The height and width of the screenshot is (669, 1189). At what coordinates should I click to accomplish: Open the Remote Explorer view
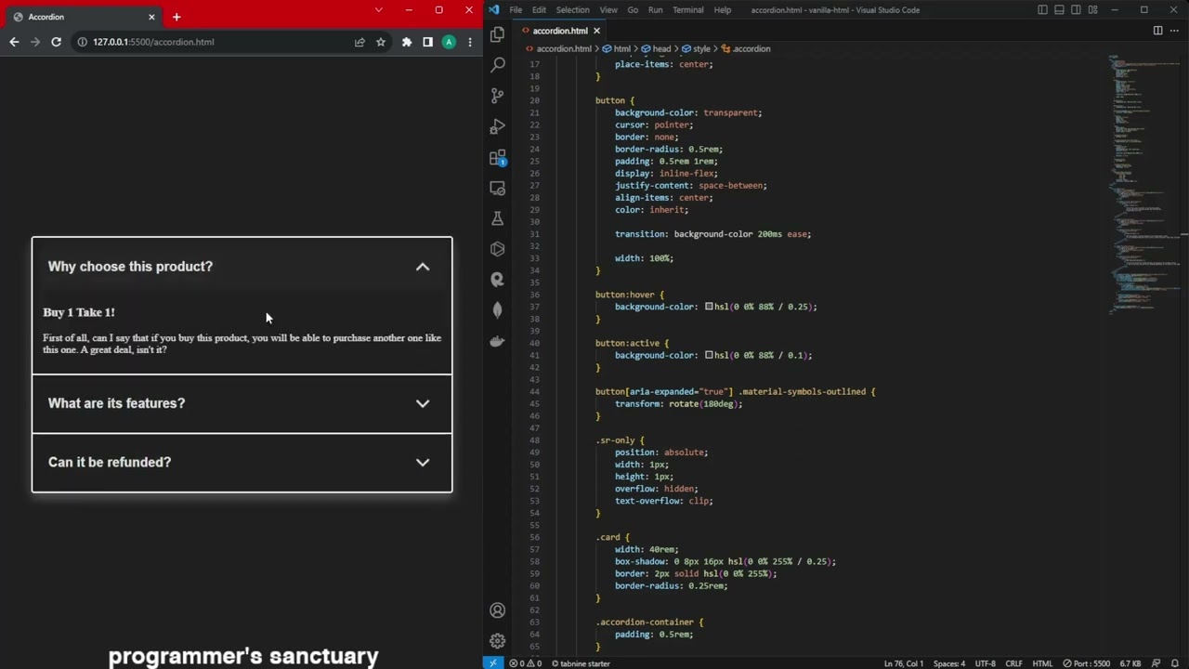coord(498,188)
